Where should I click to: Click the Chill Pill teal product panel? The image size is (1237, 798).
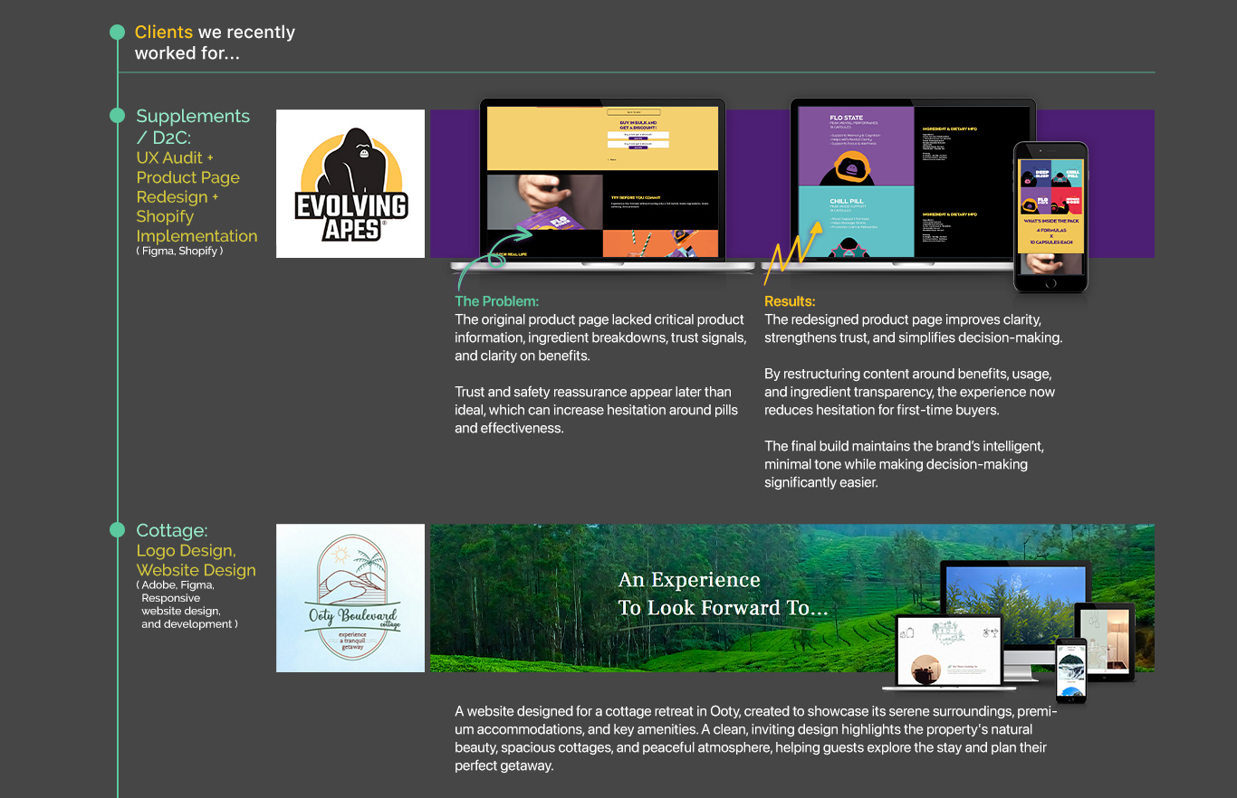(856, 222)
